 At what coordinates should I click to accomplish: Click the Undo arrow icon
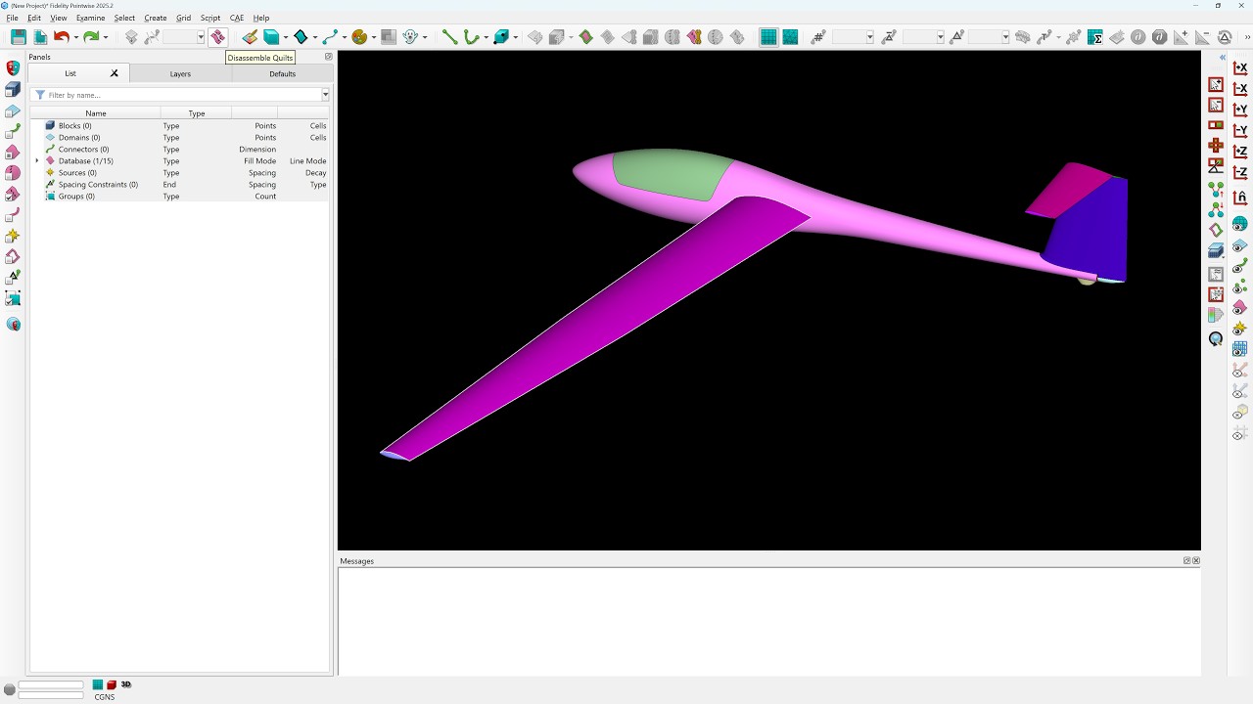[x=62, y=37]
